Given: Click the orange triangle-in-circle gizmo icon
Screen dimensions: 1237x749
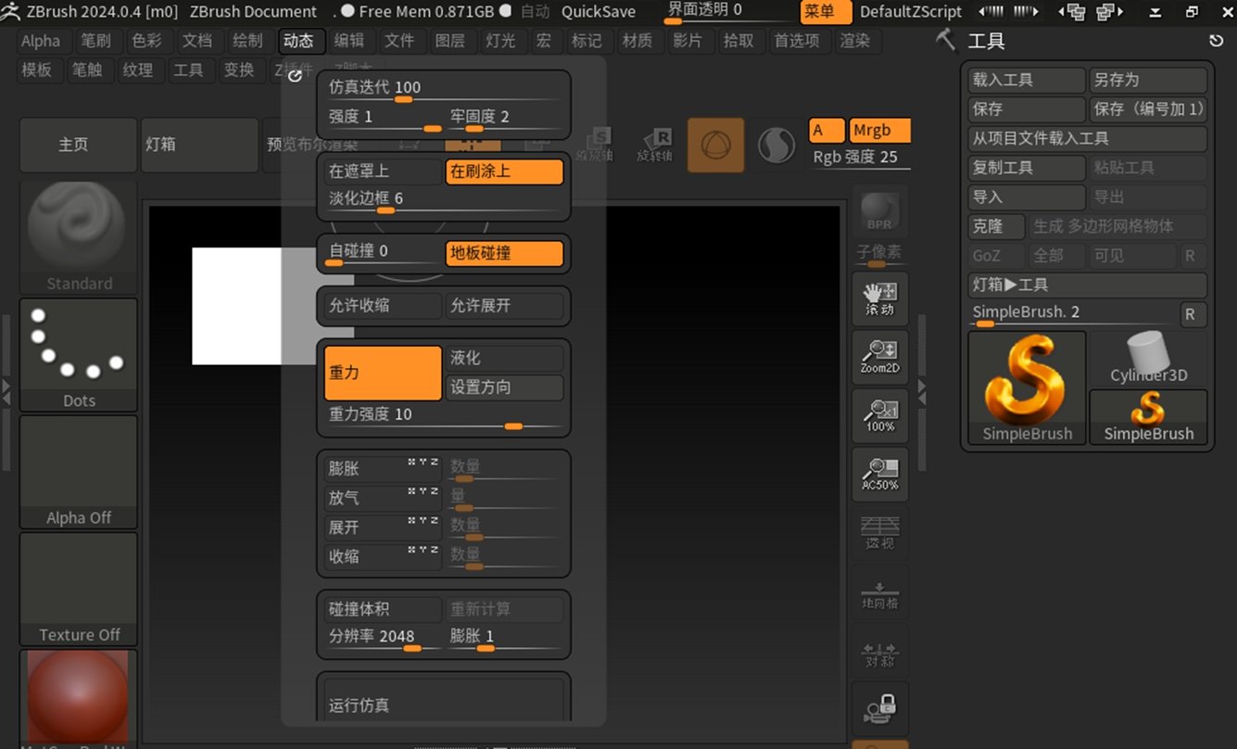Looking at the screenshot, I should coord(715,145).
